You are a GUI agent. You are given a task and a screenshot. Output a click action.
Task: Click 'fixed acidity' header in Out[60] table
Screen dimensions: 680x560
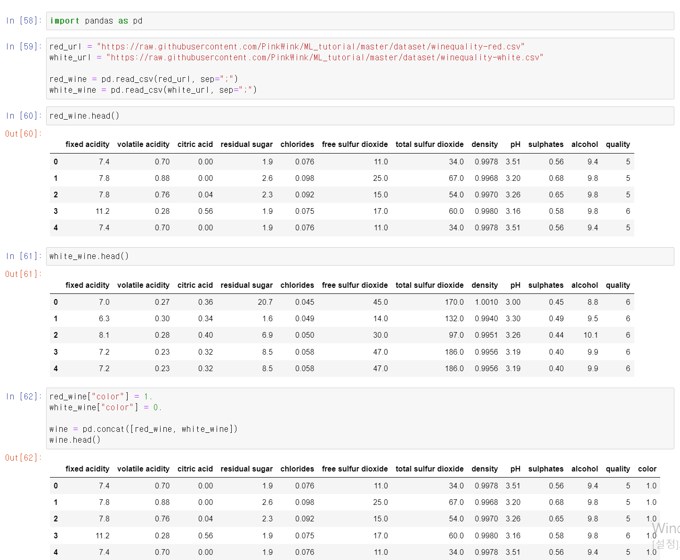point(88,145)
